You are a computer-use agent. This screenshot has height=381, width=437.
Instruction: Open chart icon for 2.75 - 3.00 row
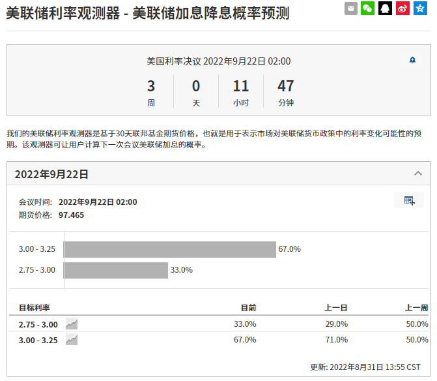point(72,324)
